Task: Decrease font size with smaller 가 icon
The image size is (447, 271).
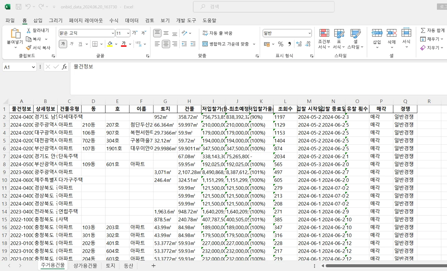Action: (x=143, y=33)
